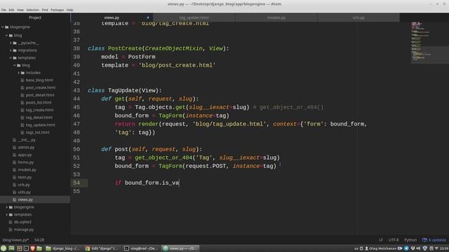The image size is (449, 252).
Task: Click line number 38 in gutter
Action: (x=76, y=48)
